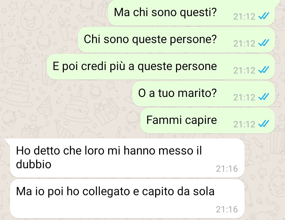Viewport: 285px width, 220px height.
Task: Tap 21:12 timestamp on 'E poi credi più' message
Action: [244, 71]
